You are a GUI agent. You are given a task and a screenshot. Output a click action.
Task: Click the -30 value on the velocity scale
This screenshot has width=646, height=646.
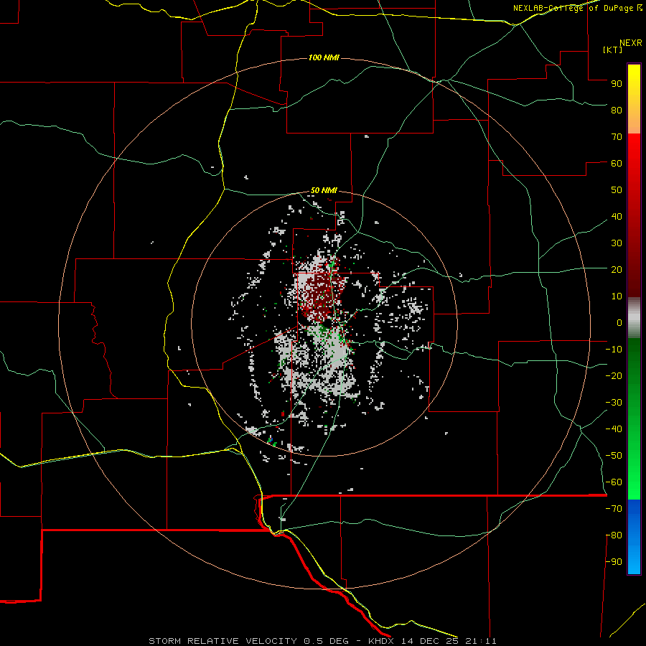[x=614, y=403]
